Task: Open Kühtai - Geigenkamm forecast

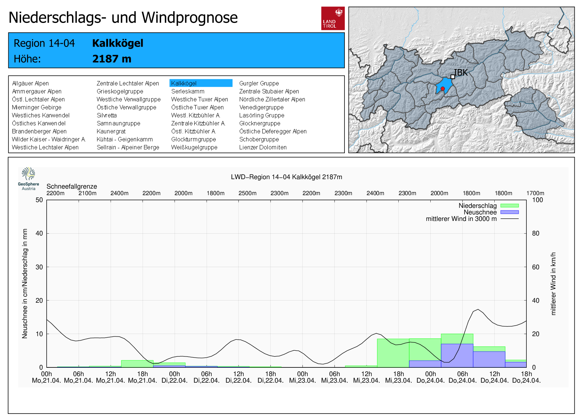Action: click(x=125, y=139)
